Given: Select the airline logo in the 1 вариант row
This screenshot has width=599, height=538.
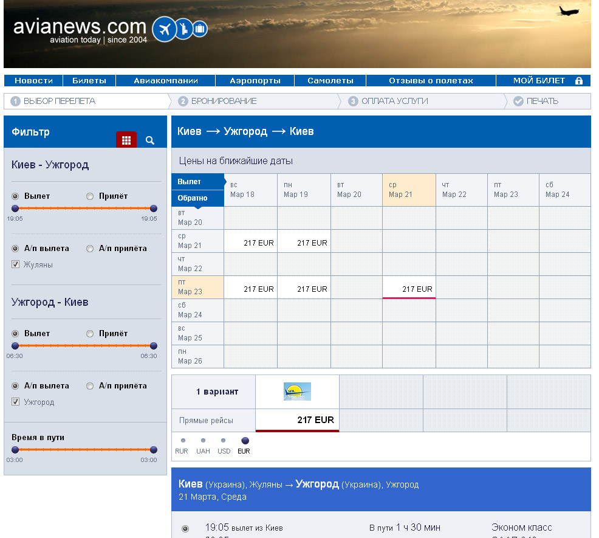Looking at the screenshot, I should (297, 391).
